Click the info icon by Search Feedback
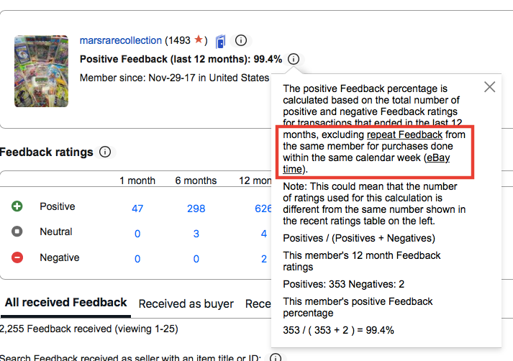 coord(276,357)
